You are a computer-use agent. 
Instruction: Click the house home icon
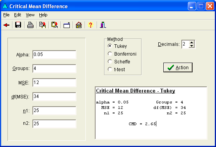79,25
